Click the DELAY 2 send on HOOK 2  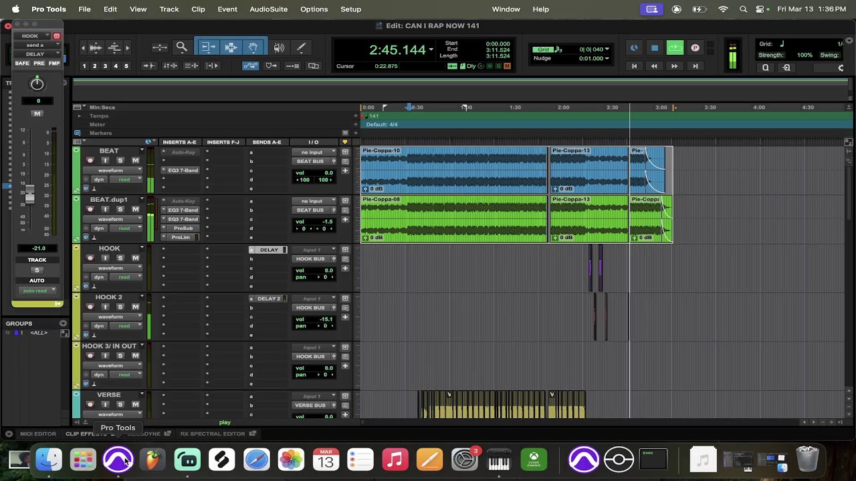[268, 299]
